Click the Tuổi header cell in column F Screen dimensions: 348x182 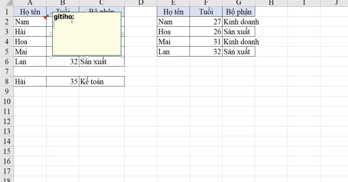click(x=206, y=12)
